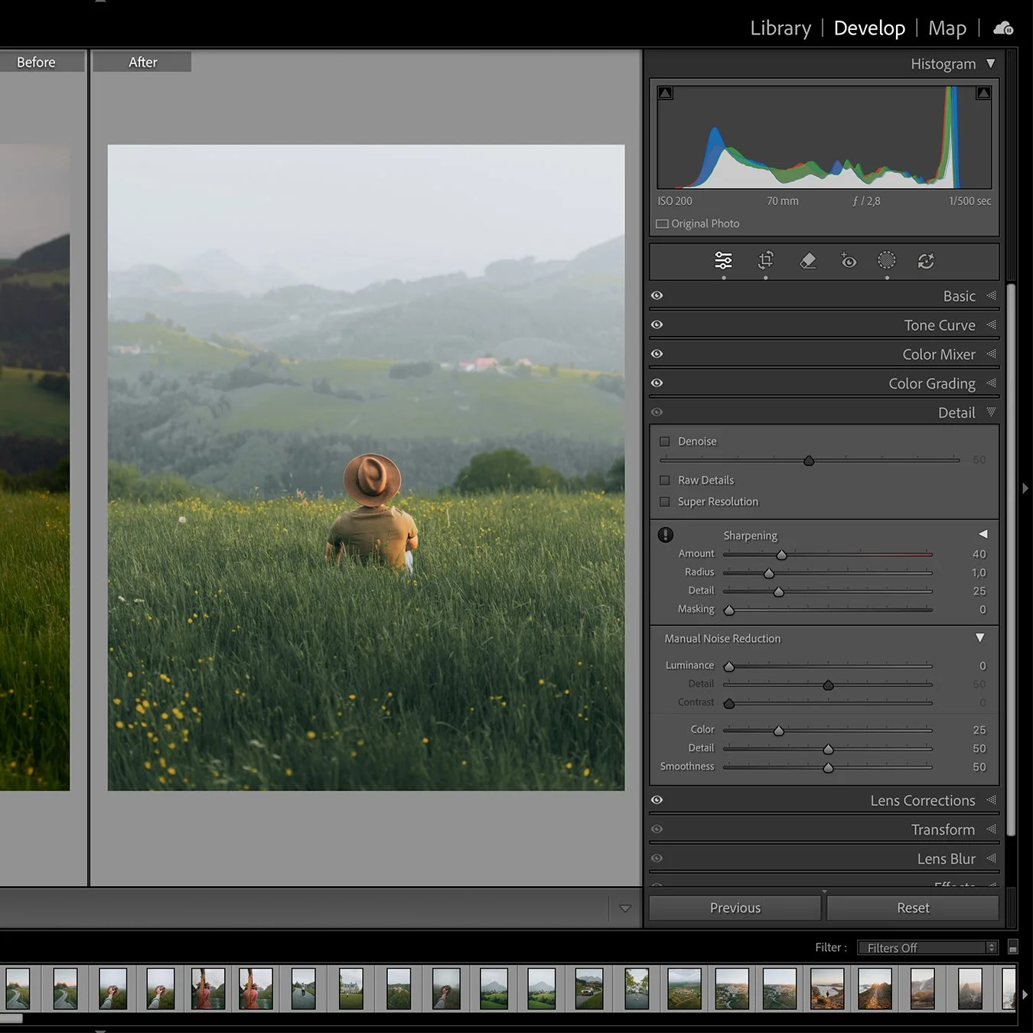Toggle Detail panel visibility eye
The image size is (1033, 1033).
pos(657,412)
